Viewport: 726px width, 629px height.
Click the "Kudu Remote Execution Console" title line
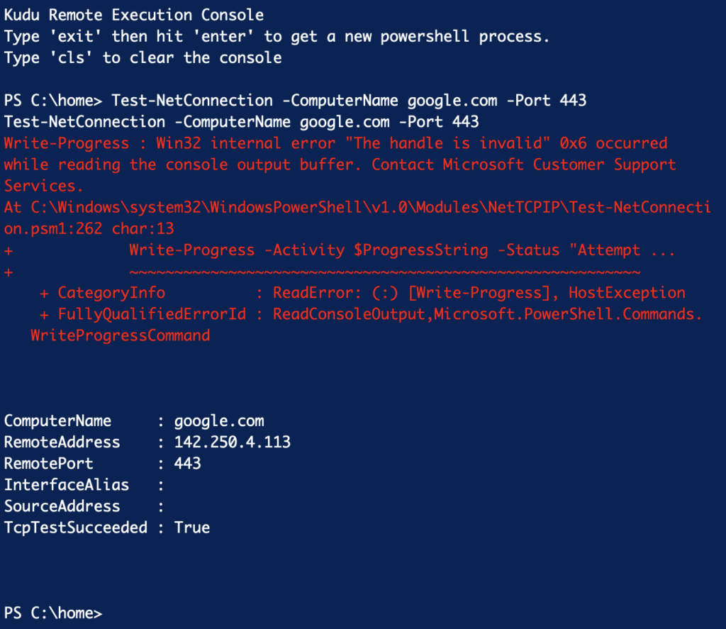pos(133,15)
